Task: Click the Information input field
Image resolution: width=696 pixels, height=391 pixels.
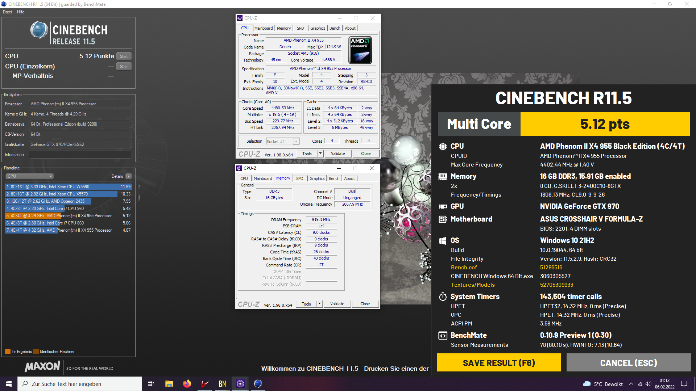Action: pyautogui.click(x=80, y=155)
